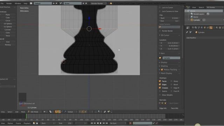Add a Plane mesh primitive
Image resolution: width=224 pixels, height=126 pixels.
point(8,15)
